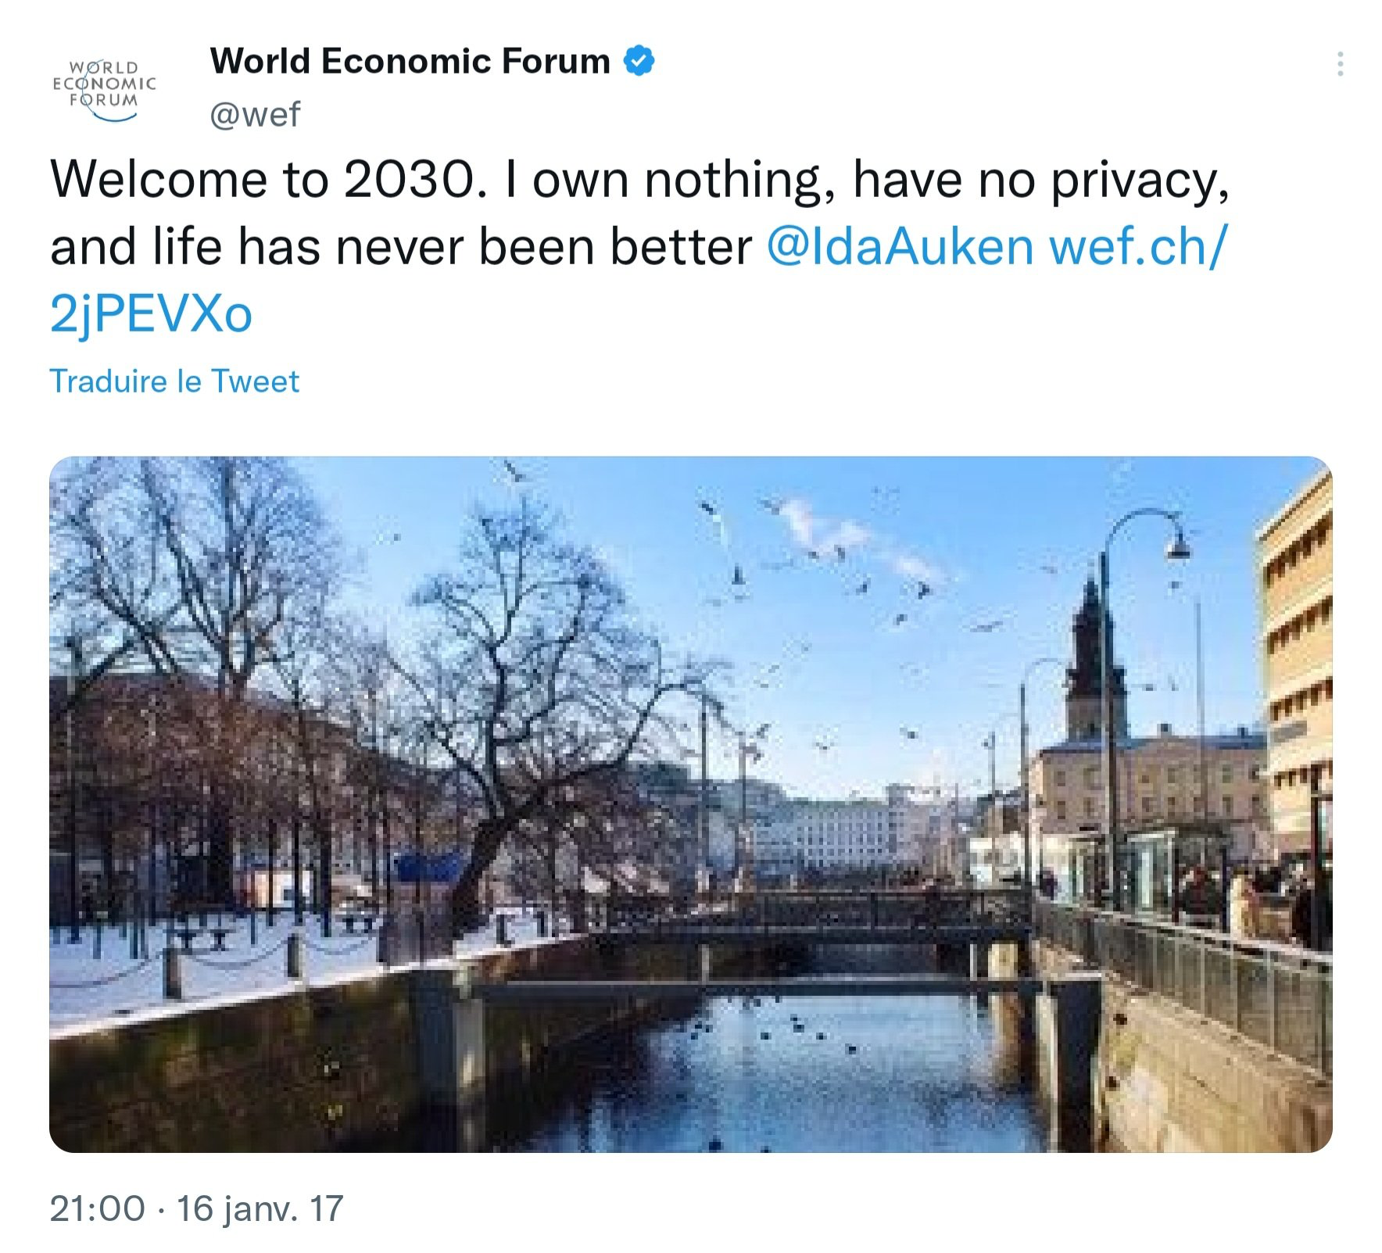This screenshot has height=1253, width=1382.
Task: Click the 21:00 tweet timestamp
Action: pos(98,1208)
